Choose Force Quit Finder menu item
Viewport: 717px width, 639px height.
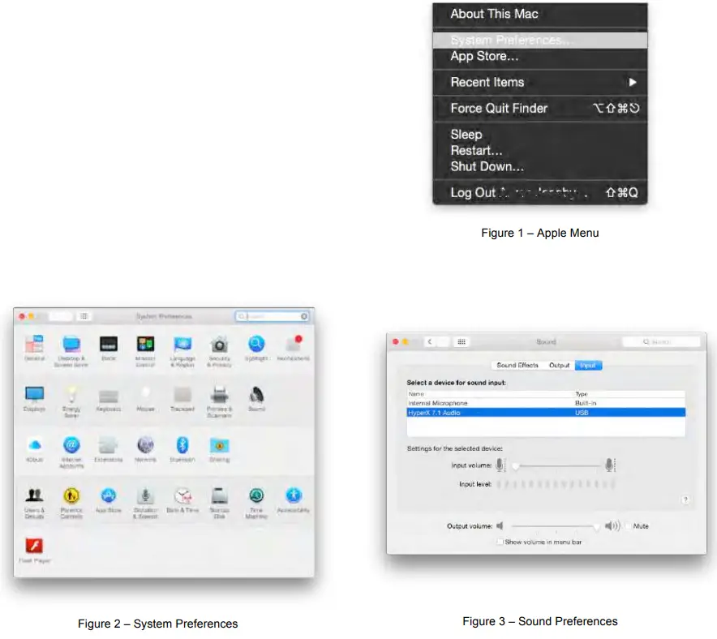pyautogui.click(x=539, y=109)
